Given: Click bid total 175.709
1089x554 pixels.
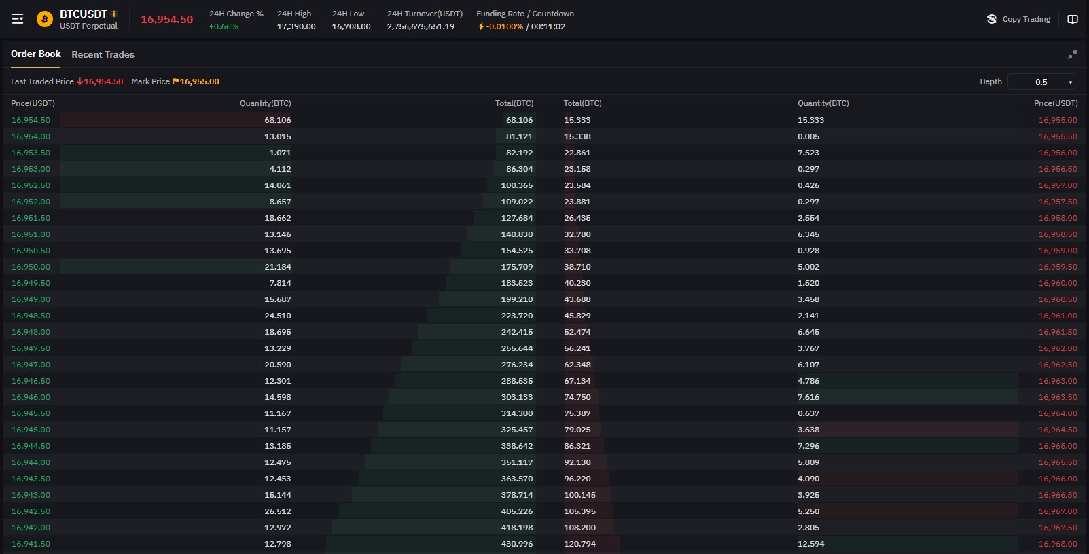Looking at the screenshot, I should point(517,267).
